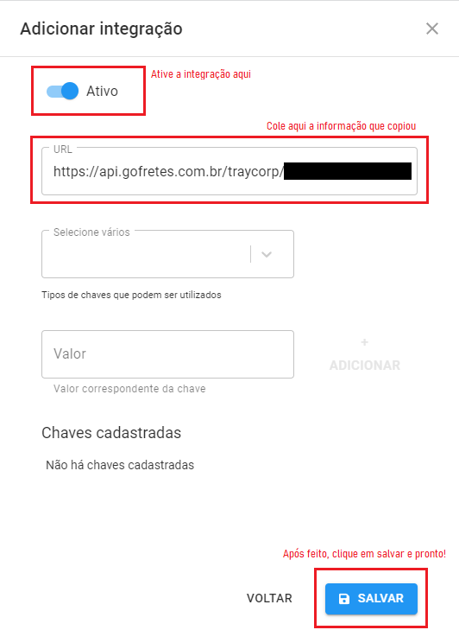459x630 pixels.
Task: Toggle the Ativo switch off
Action: [63, 92]
